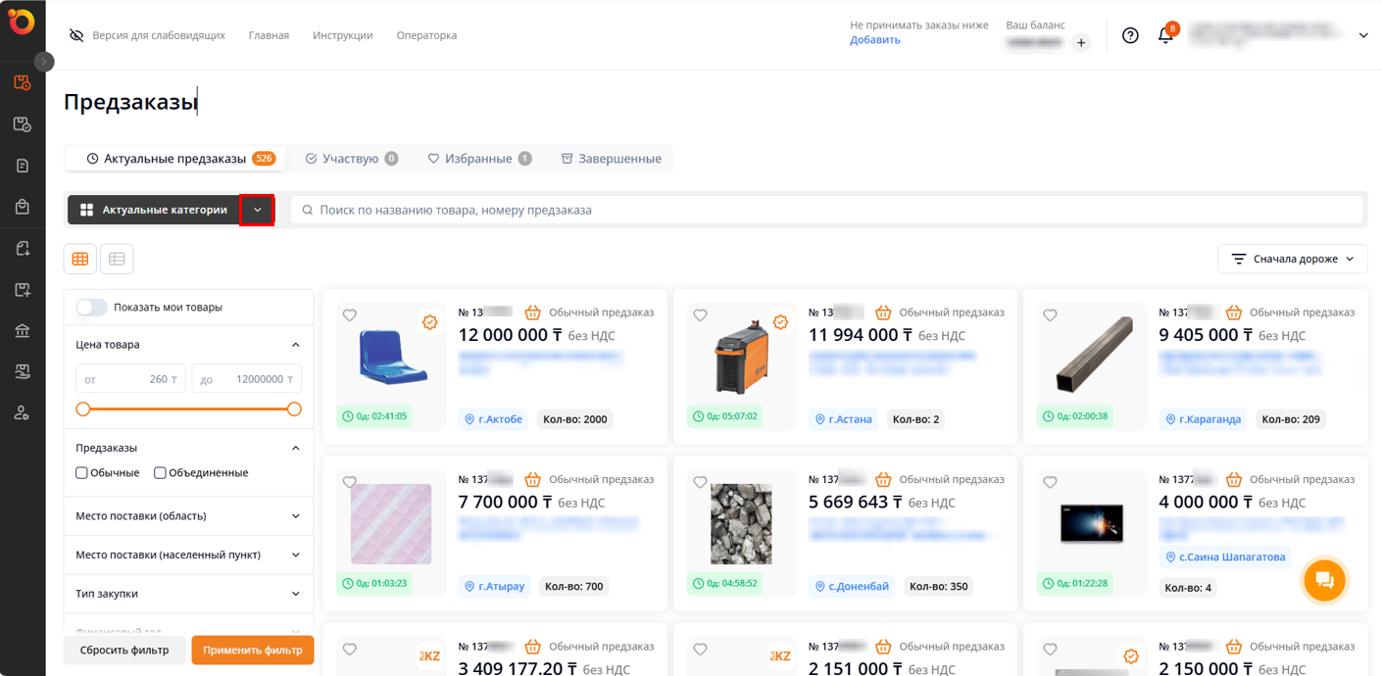Click the г.Астана location link
Screen dimensions: 1382x676
pyautogui.click(x=843, y=419)
